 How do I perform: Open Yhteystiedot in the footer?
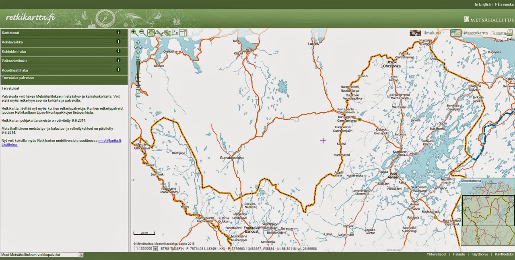point(436,254)
